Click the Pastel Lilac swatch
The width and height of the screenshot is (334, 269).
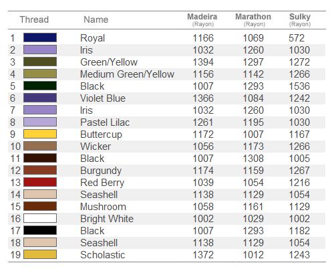click(40, 122)
